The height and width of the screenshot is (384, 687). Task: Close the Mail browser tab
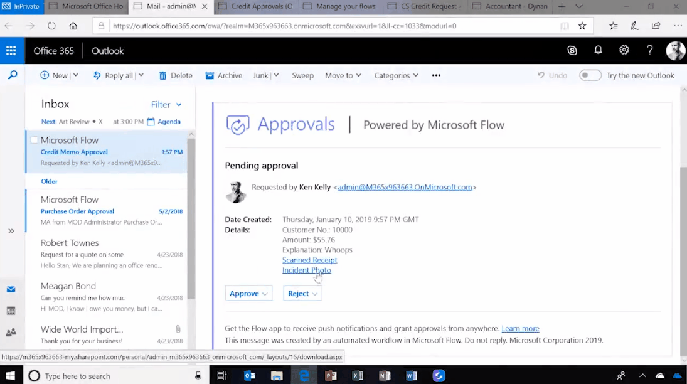tap(205, 6)
